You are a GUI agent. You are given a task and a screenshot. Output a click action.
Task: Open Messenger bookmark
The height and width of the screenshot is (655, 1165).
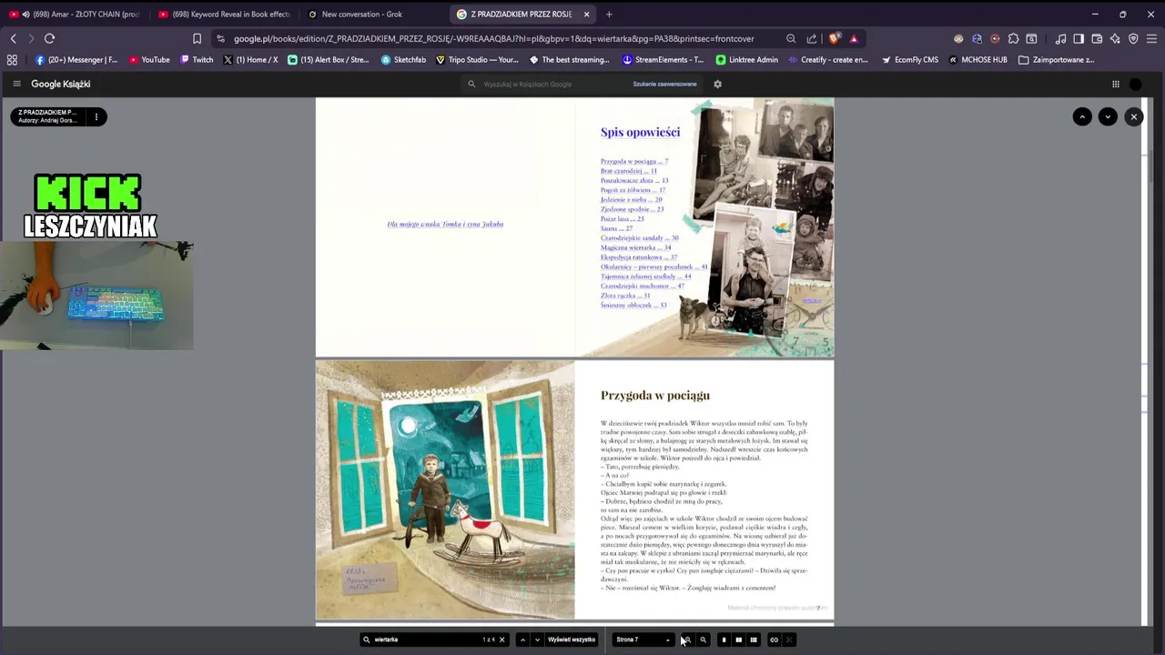pos(77,59)
